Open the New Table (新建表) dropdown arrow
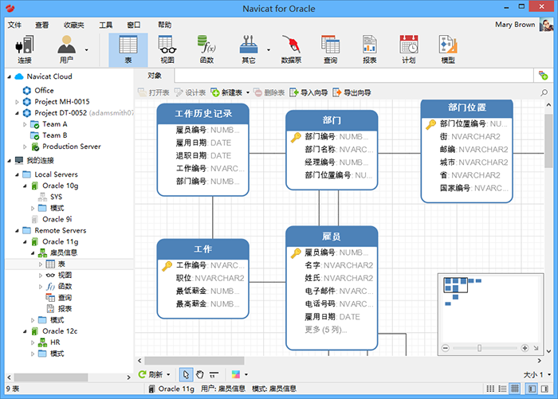 (248, 93)
